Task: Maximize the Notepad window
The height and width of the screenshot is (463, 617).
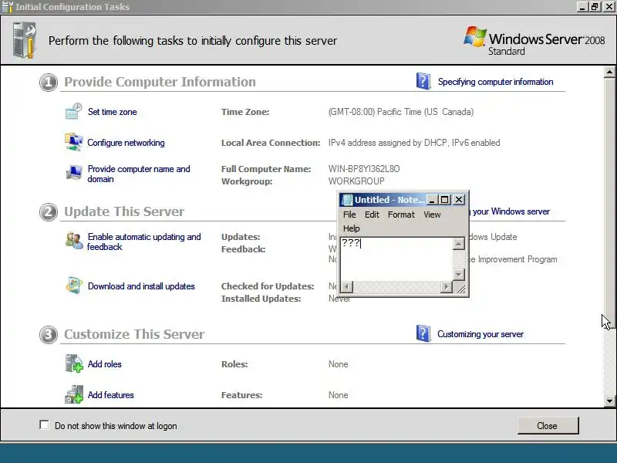Action: (445, 200)
